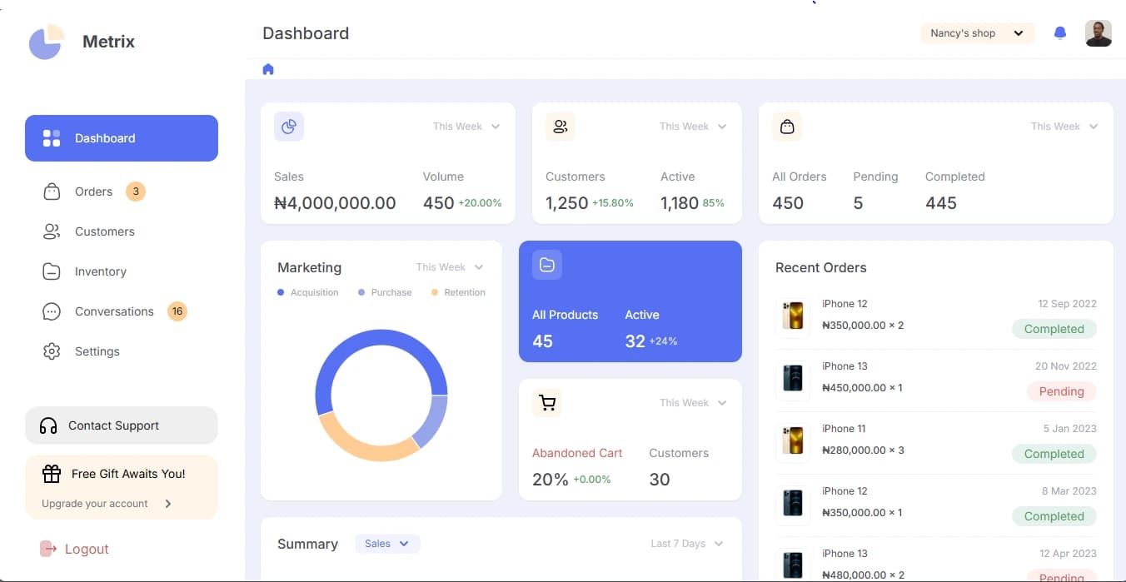Click the All Products folder icon
Image resolution: width=1126 pixels, height=582 pixels.
(547, 265)
